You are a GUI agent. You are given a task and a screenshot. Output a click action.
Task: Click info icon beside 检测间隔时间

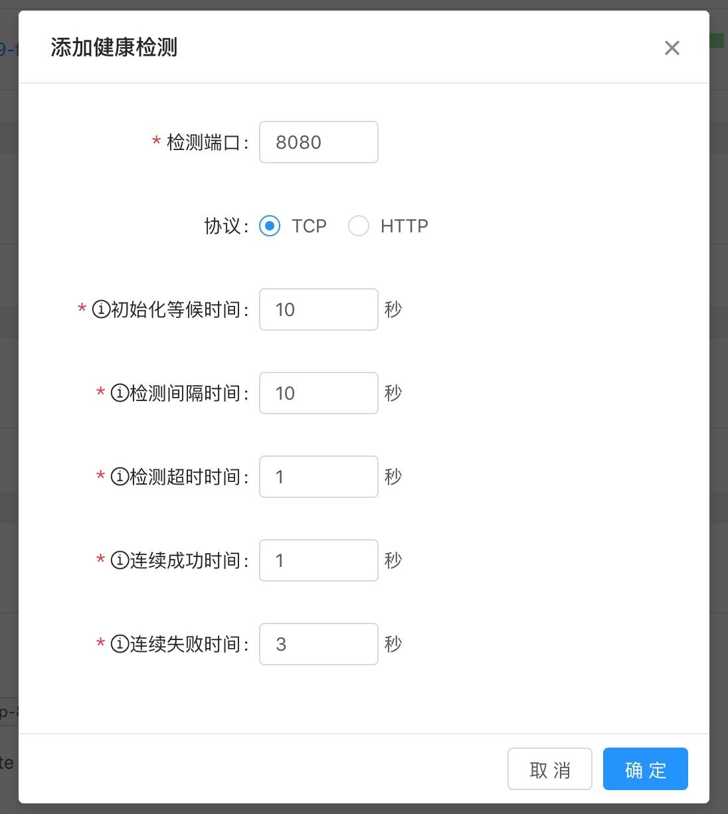(119, 393)
